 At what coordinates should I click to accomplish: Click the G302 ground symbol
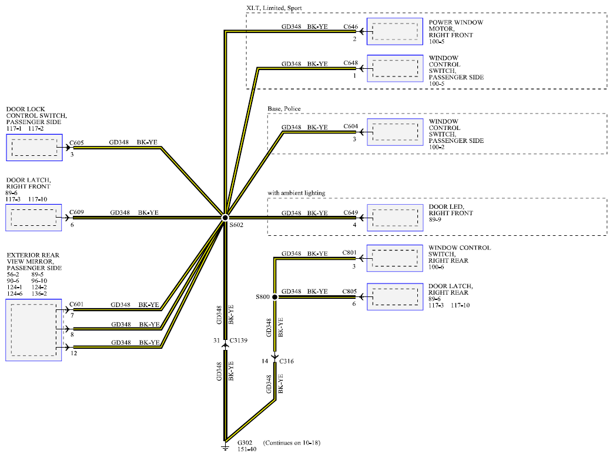(x=225, y=446)
